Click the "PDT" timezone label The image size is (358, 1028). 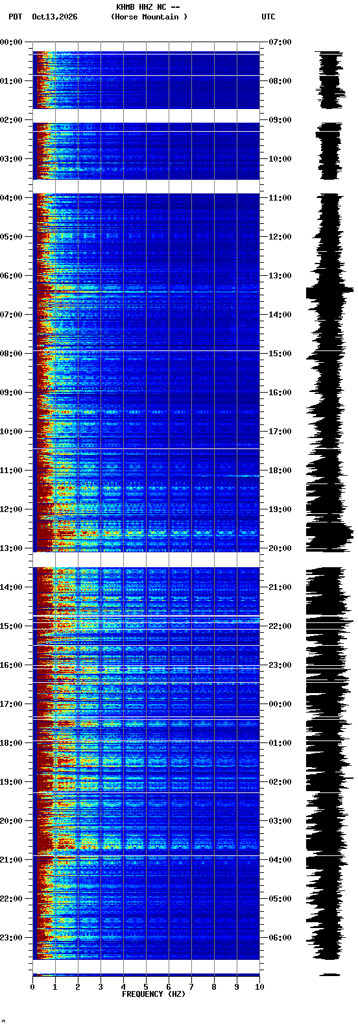click(15, 17)
